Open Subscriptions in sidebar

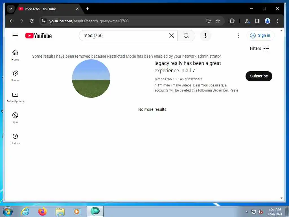15,97
